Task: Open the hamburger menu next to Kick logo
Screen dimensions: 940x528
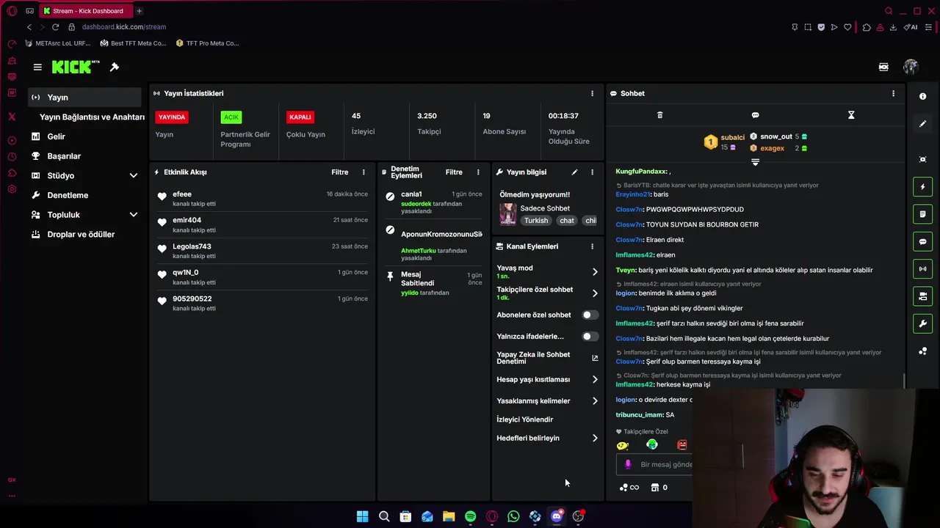Action: tap(37, 67)
